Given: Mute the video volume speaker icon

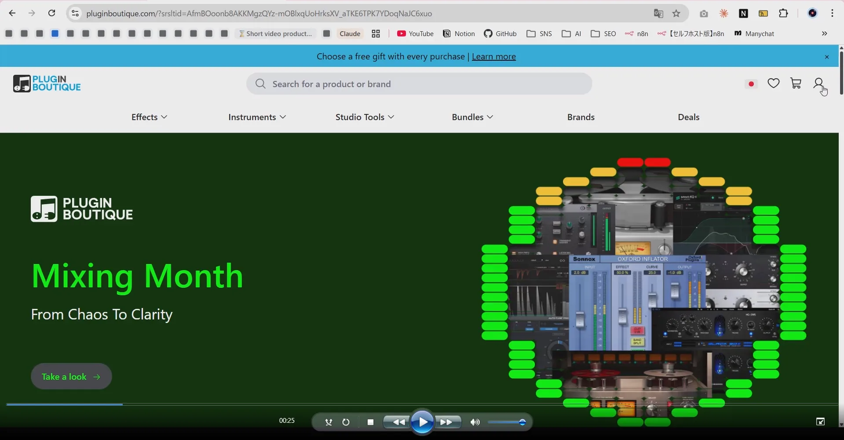Looking at the screenshot, I should click(474, 422).
